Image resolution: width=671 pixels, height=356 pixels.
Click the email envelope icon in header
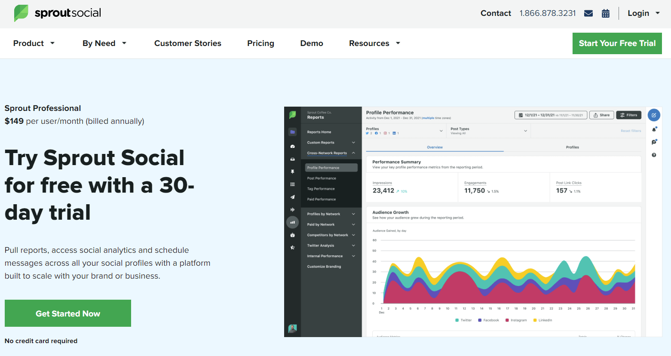(x=588, y=13)
